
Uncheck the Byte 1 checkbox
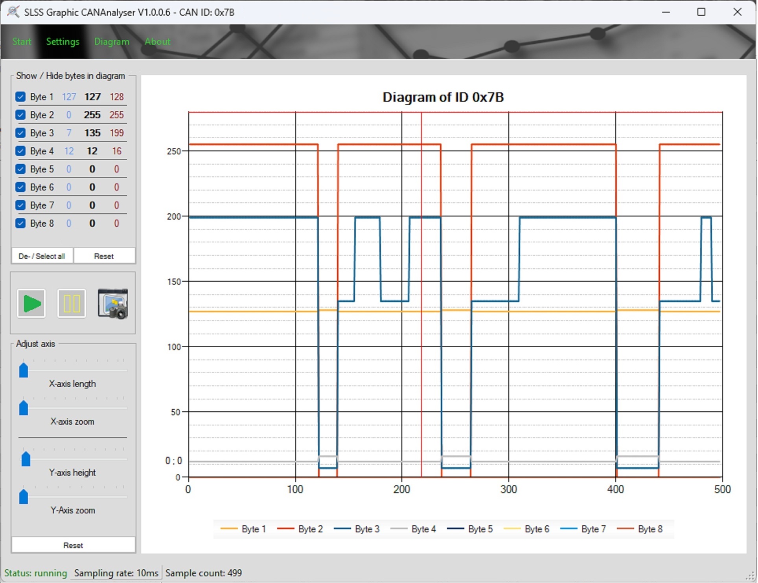click(20, 97)
